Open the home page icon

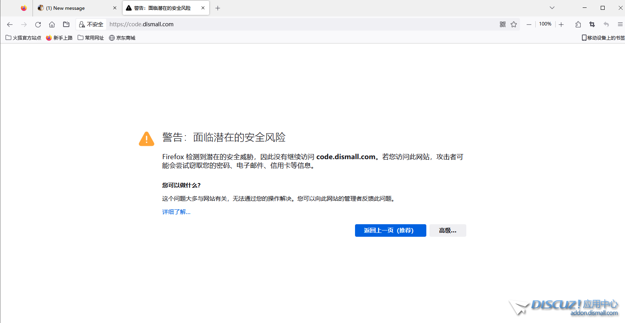click(52, 24)
